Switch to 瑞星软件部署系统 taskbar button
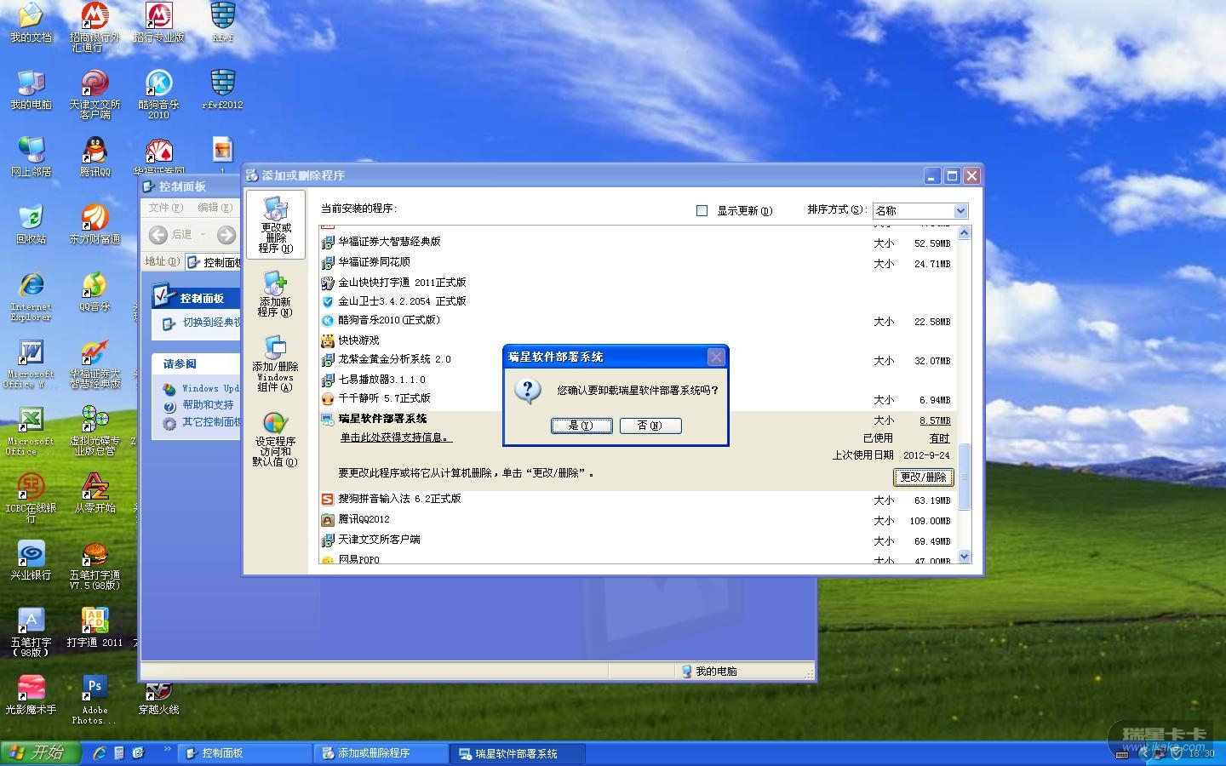The image size is (1226, 766). point(518,753)
